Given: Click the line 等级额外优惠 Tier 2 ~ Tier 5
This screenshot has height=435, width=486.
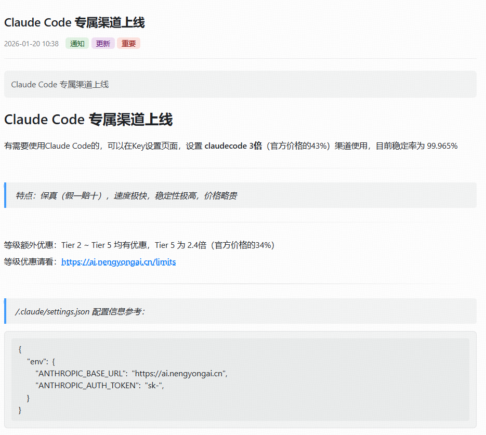Looking at the screenshot, I should point(139,245).
